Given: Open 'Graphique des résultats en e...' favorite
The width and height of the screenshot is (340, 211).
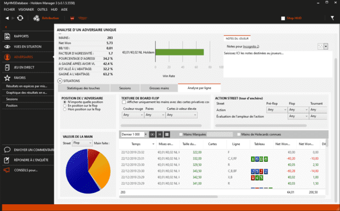Looking at the screenshot, I should coord(27,93).
